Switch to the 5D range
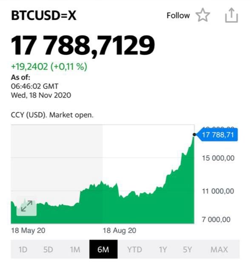 (48, 250)
